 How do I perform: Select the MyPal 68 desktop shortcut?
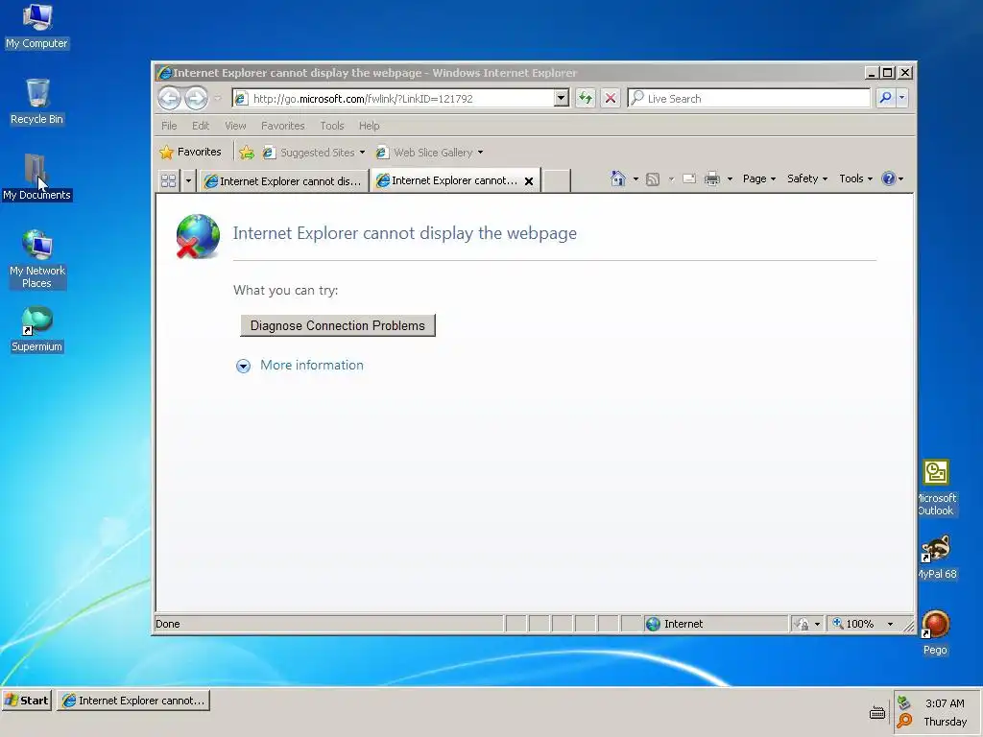pos(937,558)
